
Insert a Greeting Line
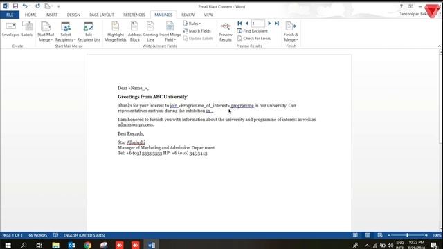[150, 32]
